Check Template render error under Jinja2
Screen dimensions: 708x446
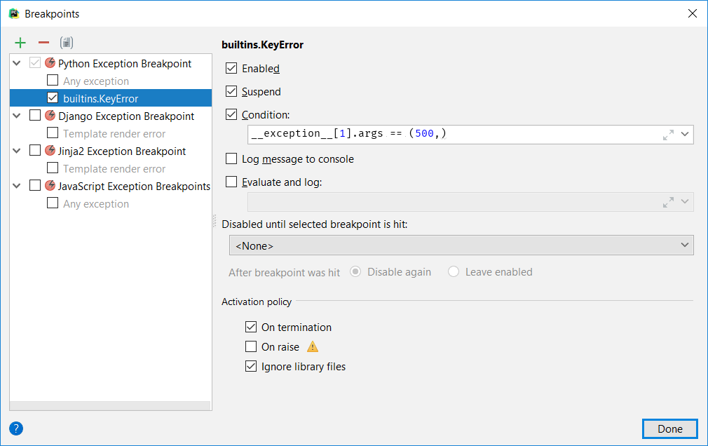pos(53,168)
